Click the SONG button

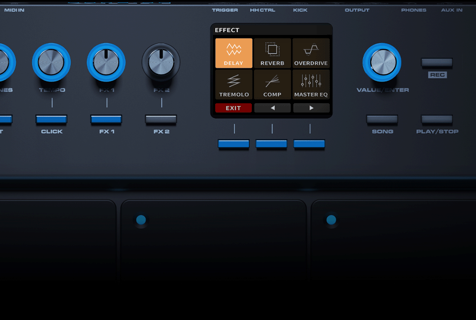point(382,119)
